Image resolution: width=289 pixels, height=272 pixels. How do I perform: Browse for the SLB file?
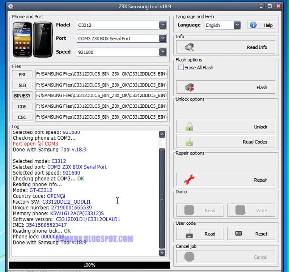coord(22,85)
